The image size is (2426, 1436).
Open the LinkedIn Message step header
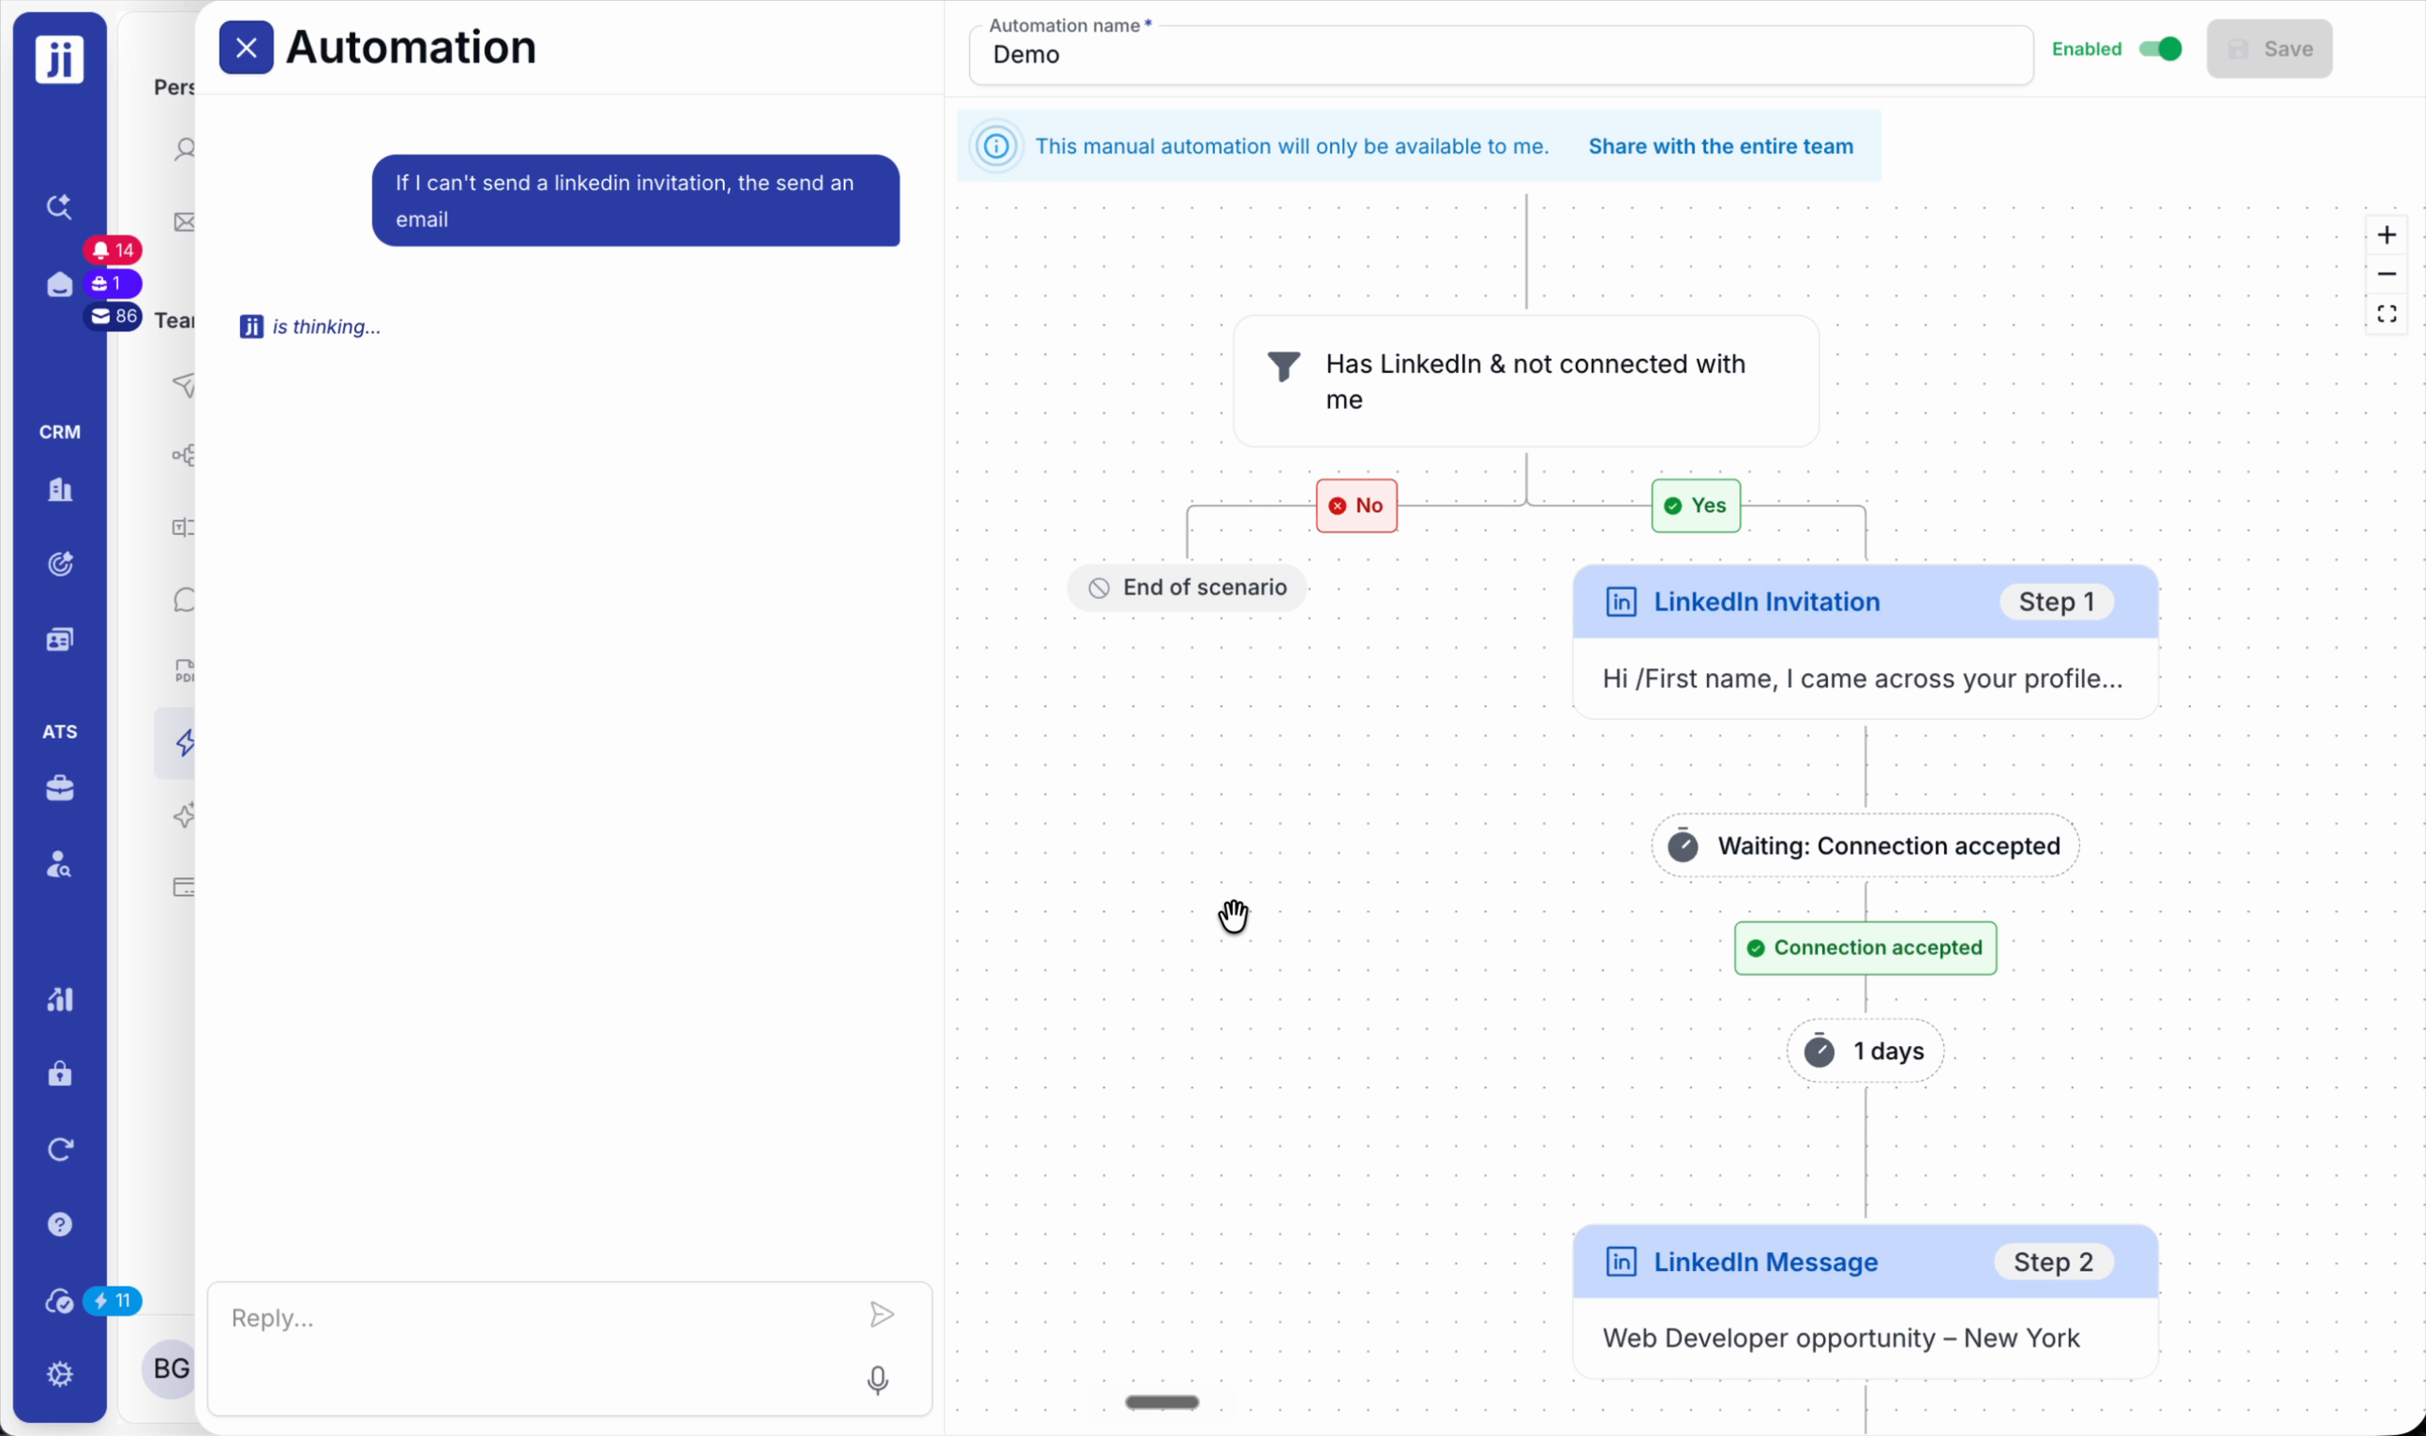click(x=1864, y=1262)
